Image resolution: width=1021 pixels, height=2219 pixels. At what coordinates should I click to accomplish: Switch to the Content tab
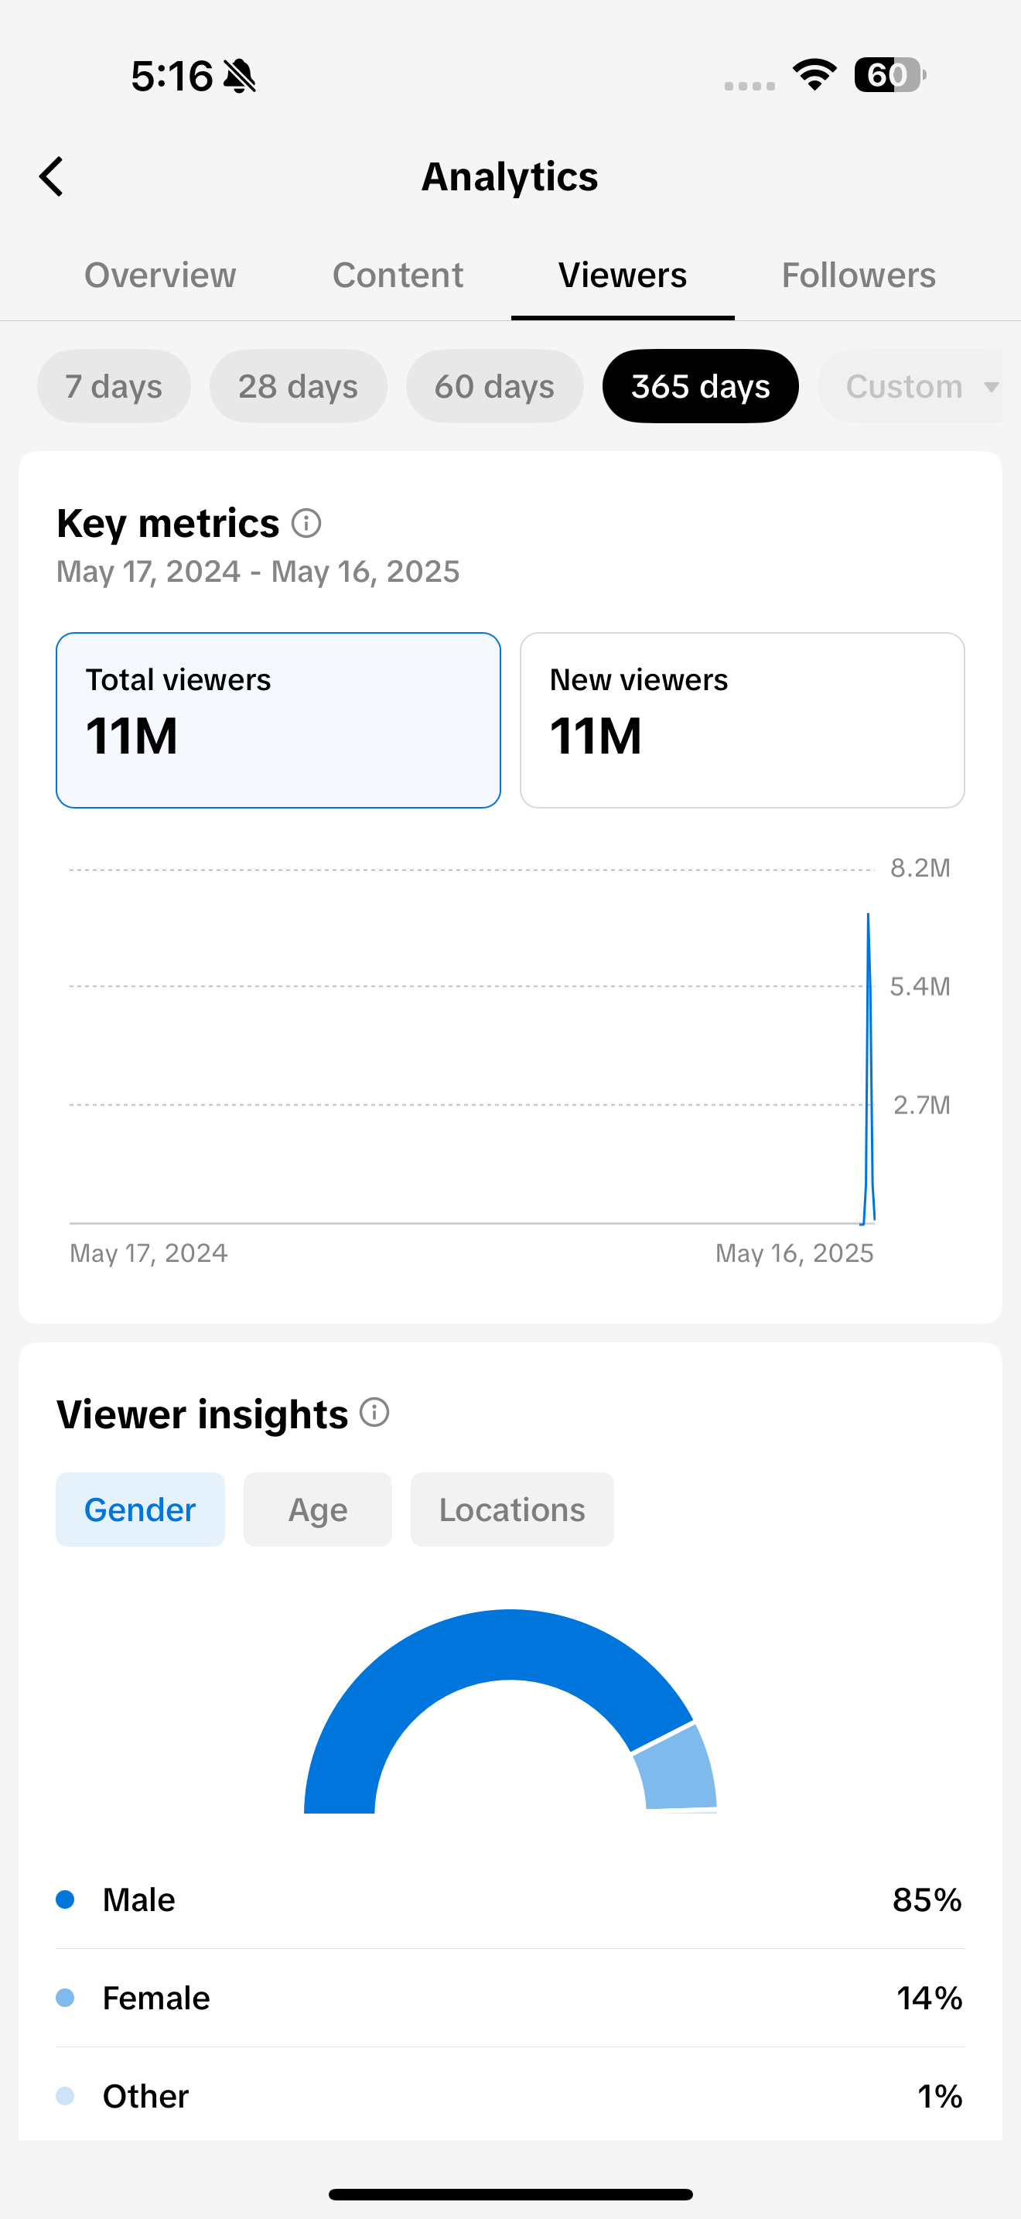pos(398,275)
